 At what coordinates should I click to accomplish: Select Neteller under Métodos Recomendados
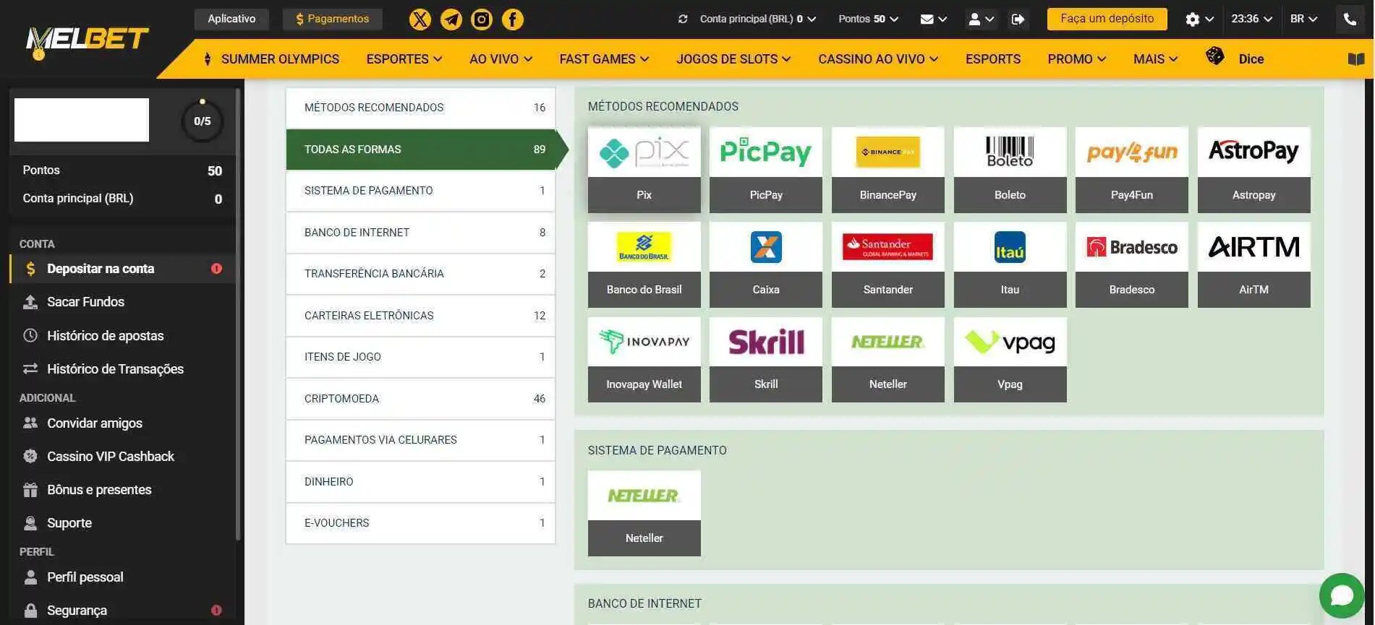coord(888,359)
